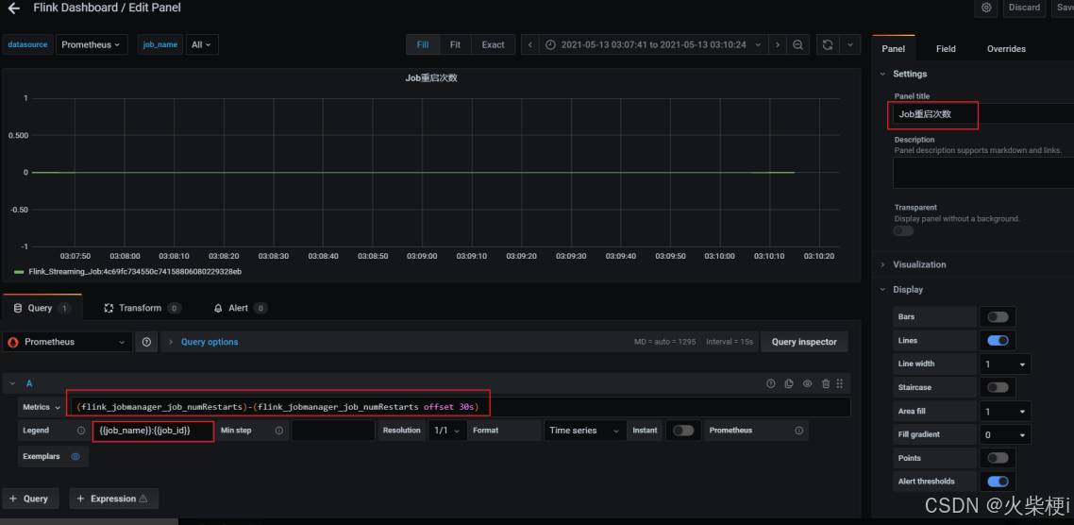Grab the query A drag handle icon
This screenshot has height=525, width=1074.
click(x=840, y=383)
